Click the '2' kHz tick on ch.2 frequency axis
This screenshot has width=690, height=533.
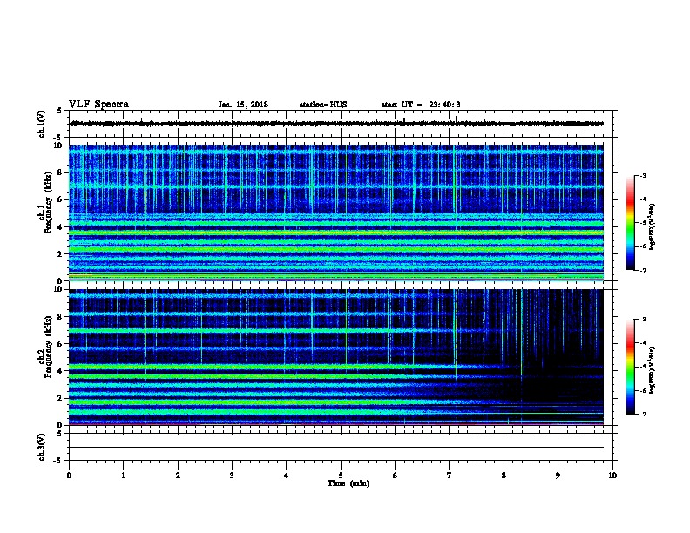[60, 398]
